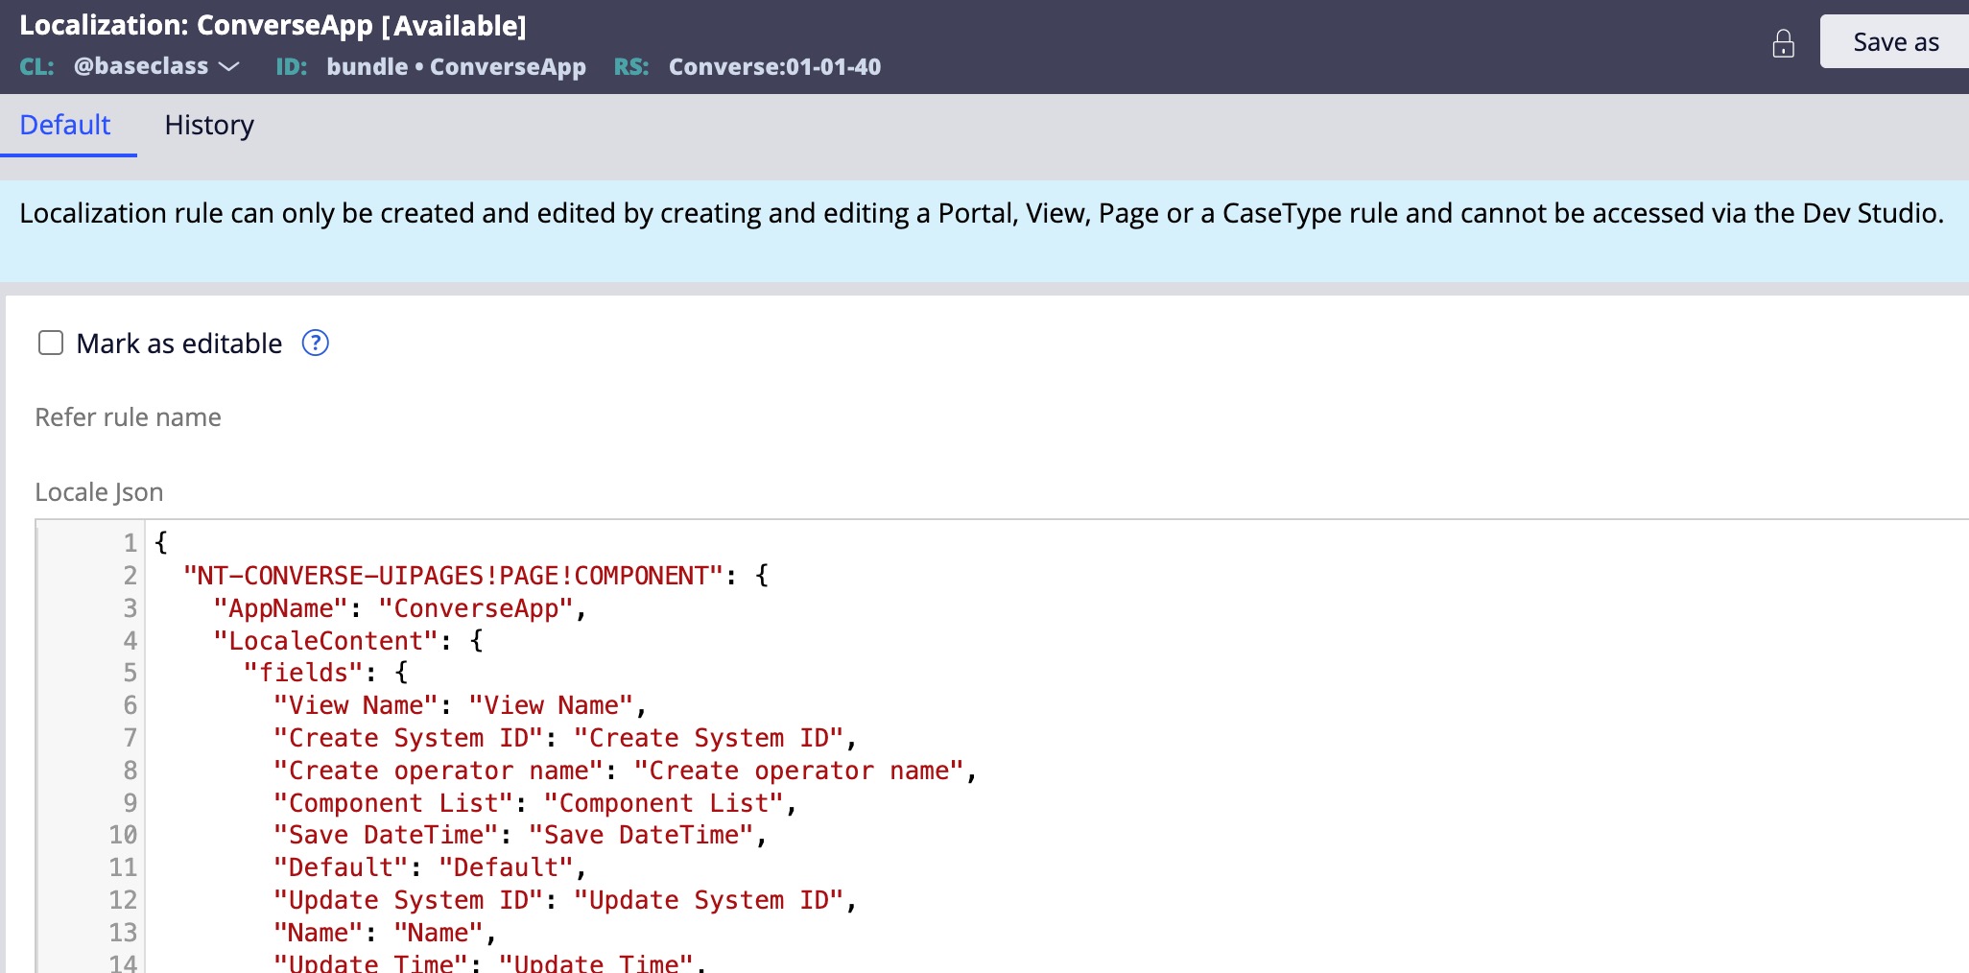Click the @baseclass class name in header
The width and height of the screenshot is (1969, 973).
coord(141,66)
